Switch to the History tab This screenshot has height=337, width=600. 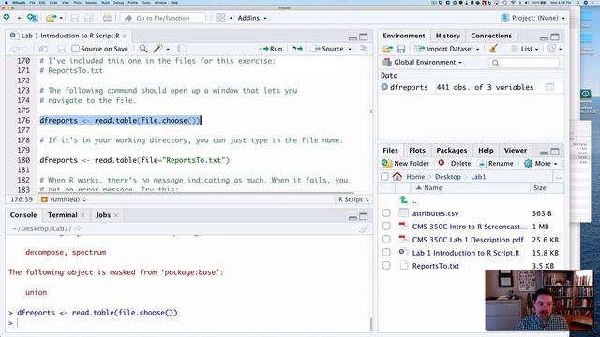point(447,36)
